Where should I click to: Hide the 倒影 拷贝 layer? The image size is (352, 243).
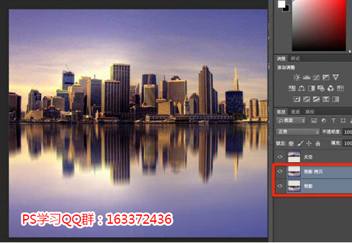pos(280,171)
